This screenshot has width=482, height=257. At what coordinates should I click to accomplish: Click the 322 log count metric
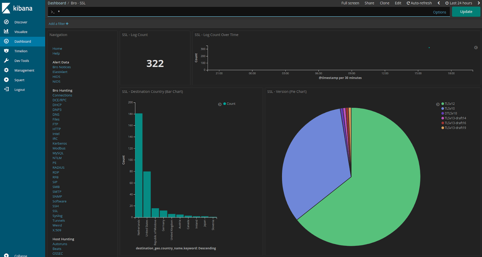coord(155,63)
